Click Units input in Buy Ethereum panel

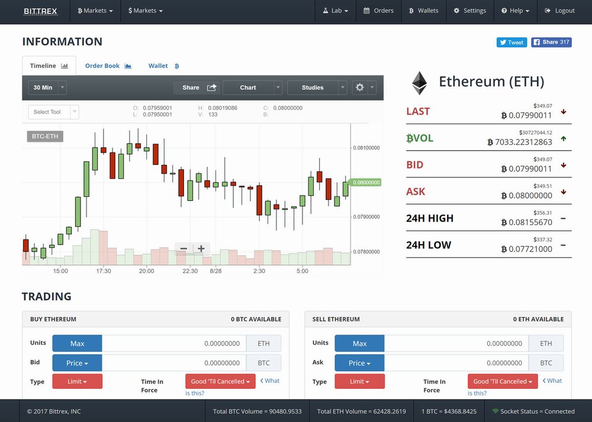click(173, 343)
